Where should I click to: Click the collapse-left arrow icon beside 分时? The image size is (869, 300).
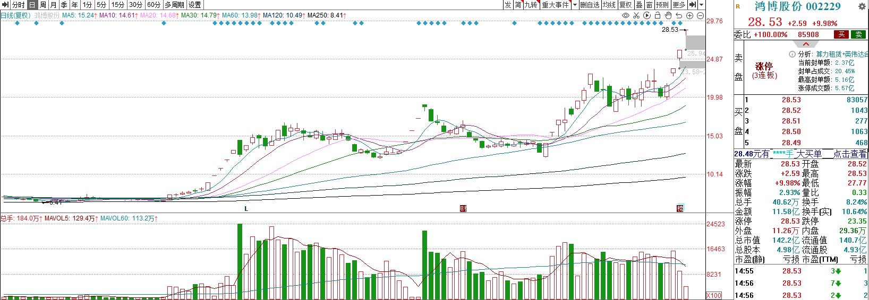pos(5,5)
